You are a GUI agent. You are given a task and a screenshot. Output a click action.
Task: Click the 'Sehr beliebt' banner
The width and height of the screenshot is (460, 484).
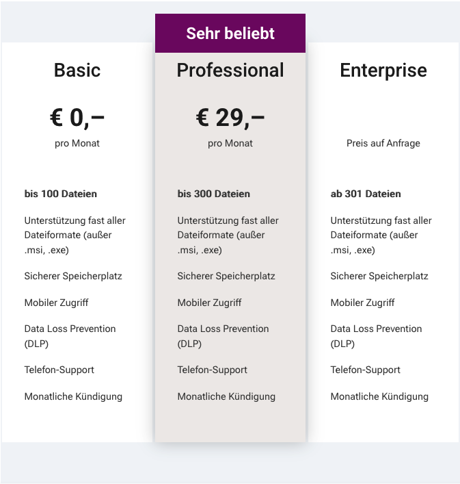(230, 34)
